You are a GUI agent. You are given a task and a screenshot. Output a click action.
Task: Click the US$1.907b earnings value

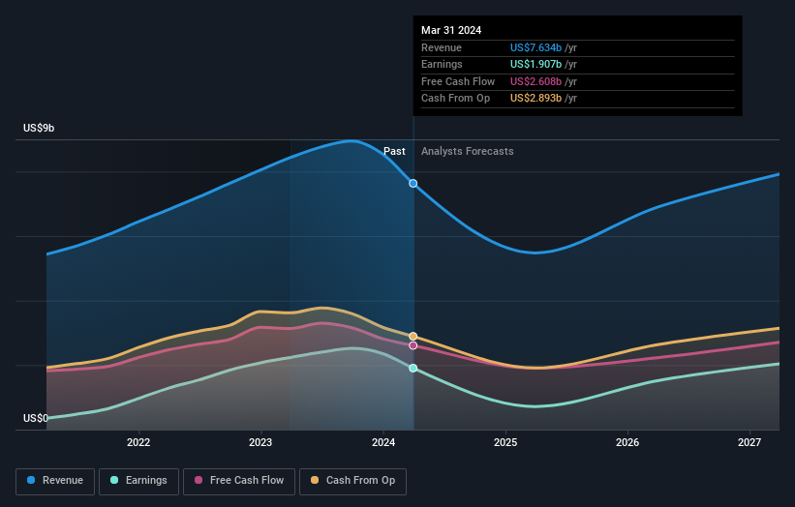coord(535,64)
